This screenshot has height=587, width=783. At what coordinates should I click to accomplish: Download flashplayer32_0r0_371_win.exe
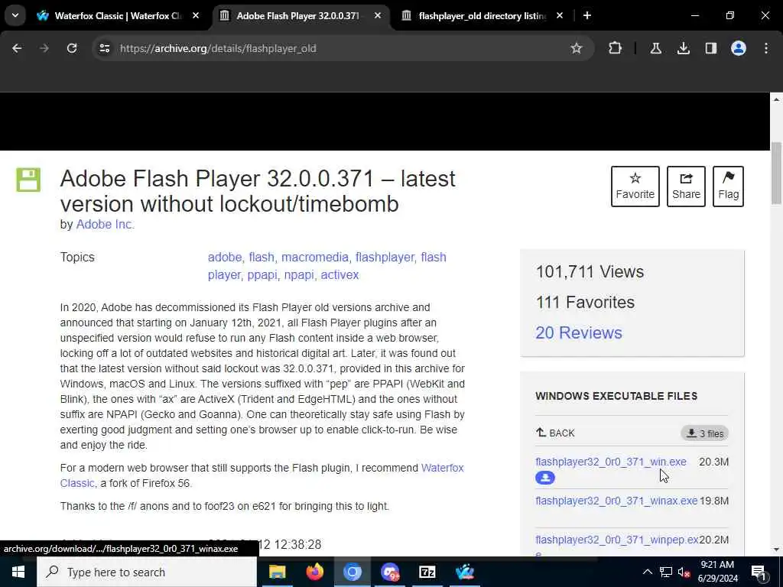(x=611, y=462)
